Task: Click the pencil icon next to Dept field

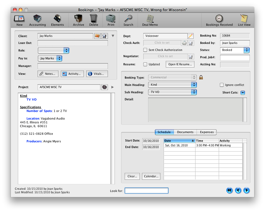Action: coord(190,36)
